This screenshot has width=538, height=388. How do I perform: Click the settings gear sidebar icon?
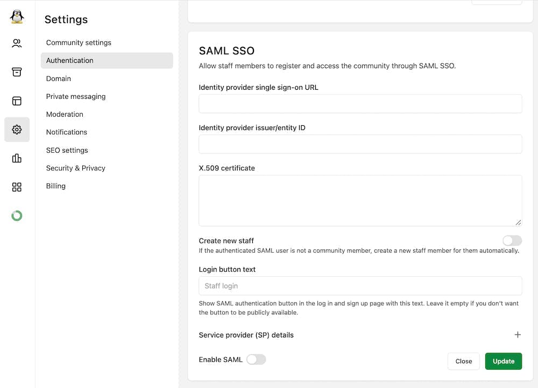coord(17,130)
